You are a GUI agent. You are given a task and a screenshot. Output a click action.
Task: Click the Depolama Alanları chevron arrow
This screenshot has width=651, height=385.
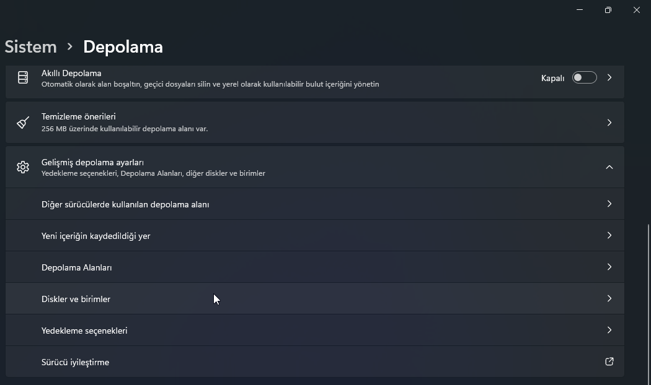click(609, 267)
